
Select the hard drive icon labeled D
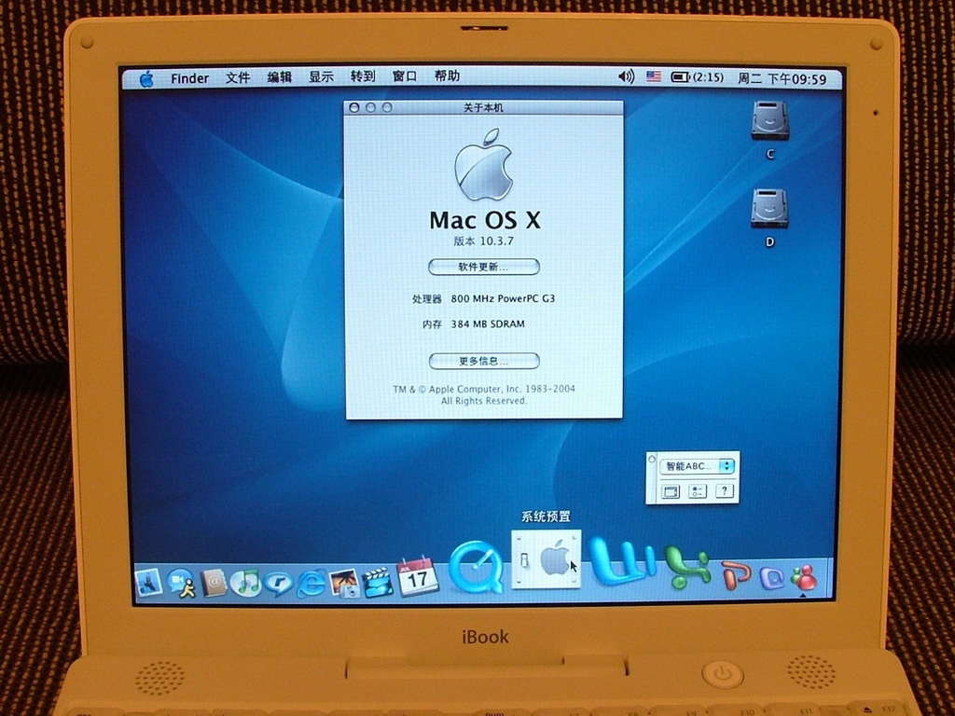pos(769,208)
